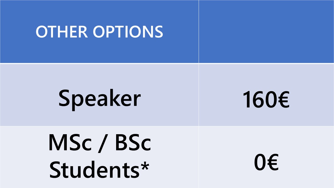Click the Speaker row label
Viewport: 334px width, 188px height.
pos(99,99)
